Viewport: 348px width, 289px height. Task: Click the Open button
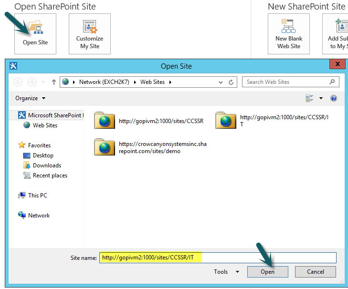tap(267, 272)
